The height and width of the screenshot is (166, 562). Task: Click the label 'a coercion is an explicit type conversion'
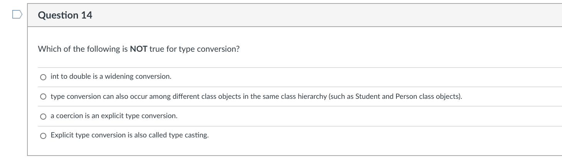(x=114, y=116)
